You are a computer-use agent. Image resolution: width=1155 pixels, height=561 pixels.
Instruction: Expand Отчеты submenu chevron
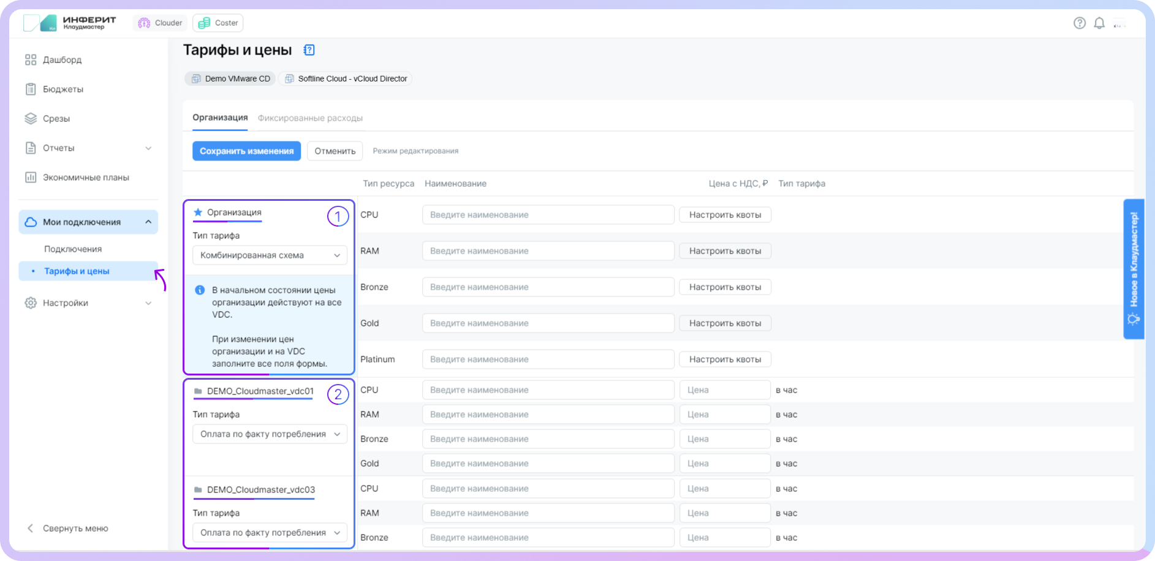tap(148, 148)
